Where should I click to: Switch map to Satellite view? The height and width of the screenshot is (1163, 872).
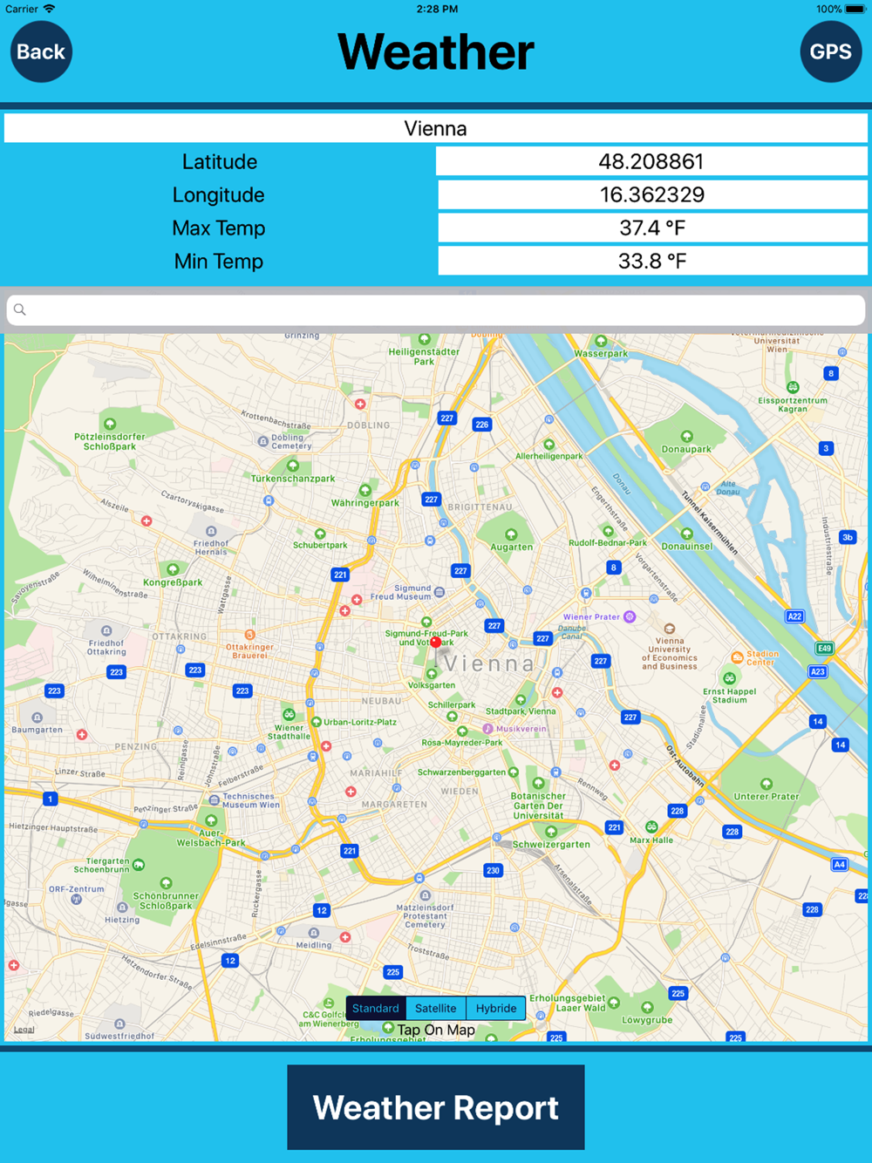coord(436,1008)
